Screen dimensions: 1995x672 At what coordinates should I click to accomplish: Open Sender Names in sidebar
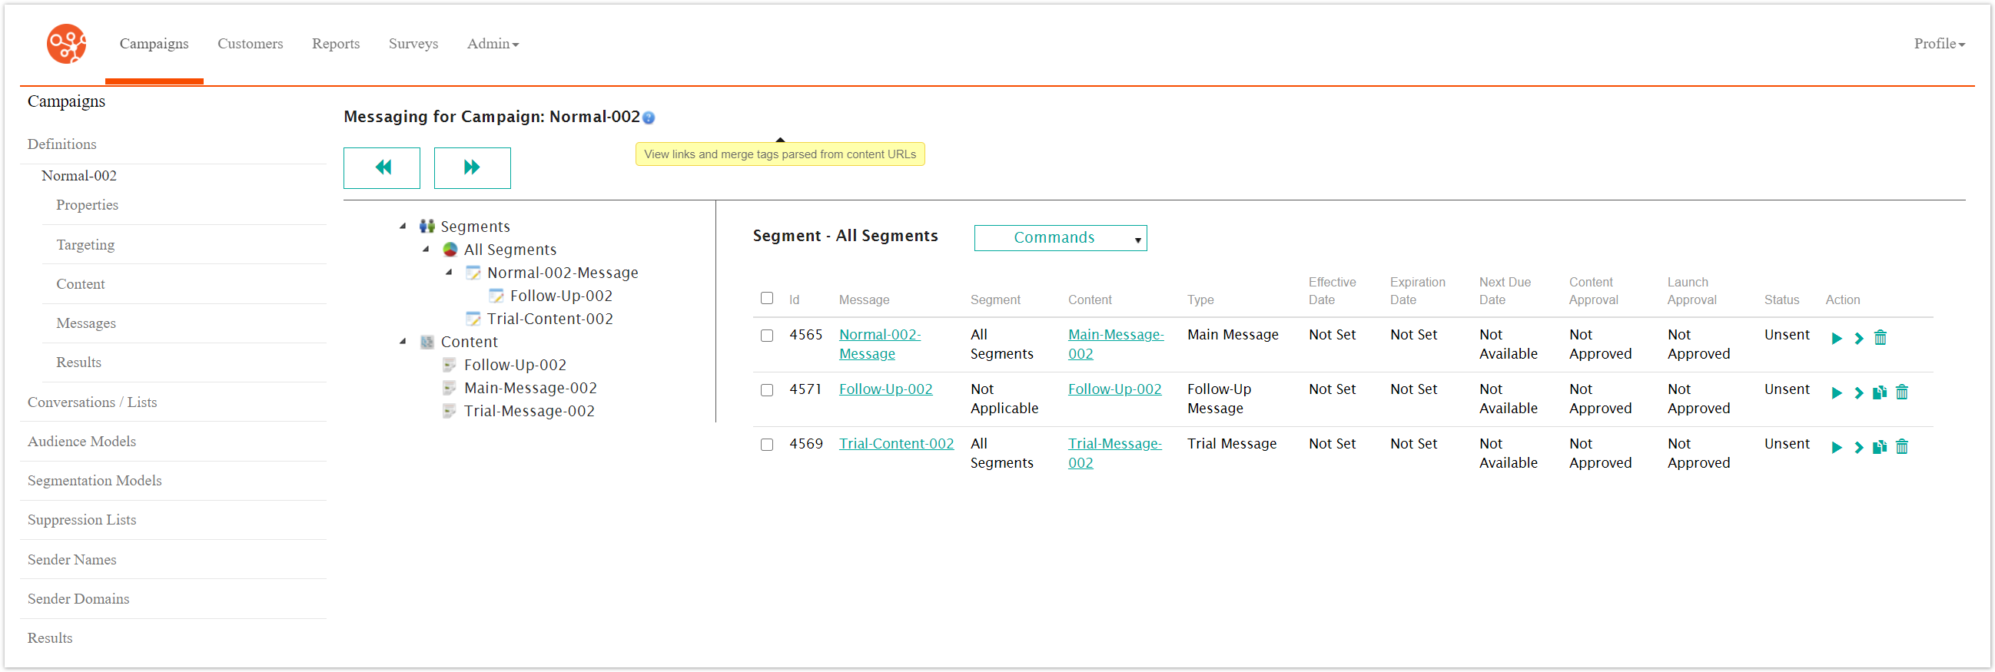72,560
